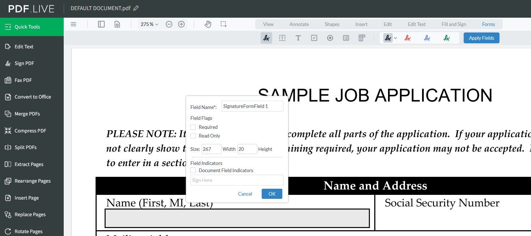
Task: Activate the hand pan tool
Action: [208, 24]
